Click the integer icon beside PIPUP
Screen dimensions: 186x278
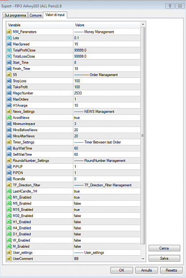pos(9,167)
